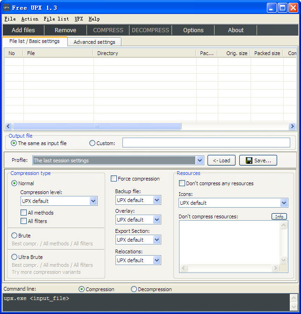
Task: Click the UPX app icon in title bar
Action: [x=7, y=8]
